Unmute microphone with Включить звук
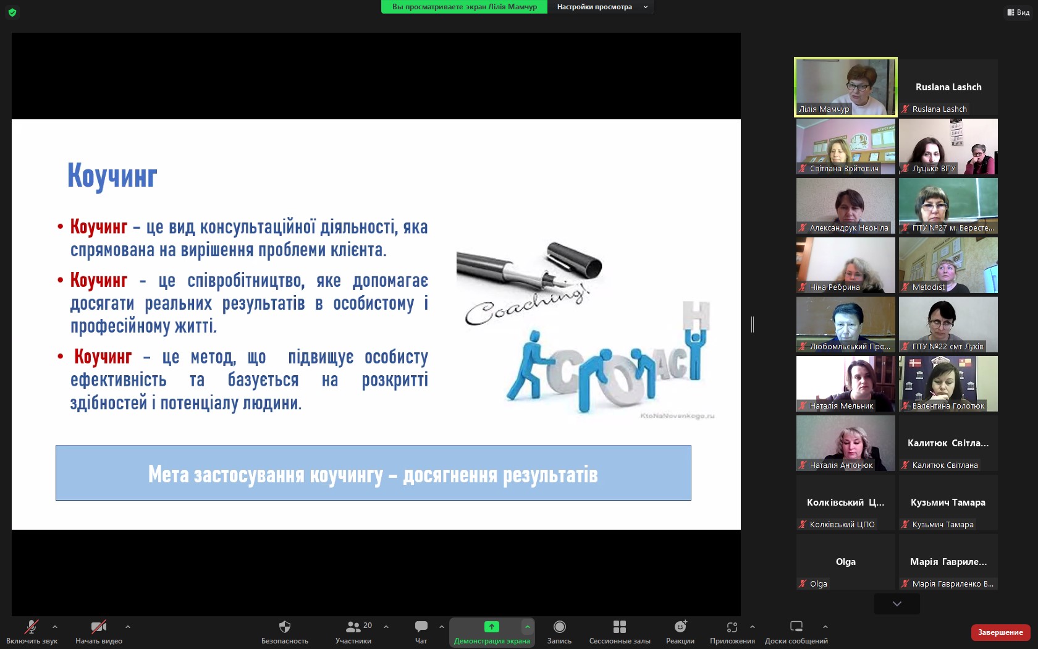 tap(31, 627)
